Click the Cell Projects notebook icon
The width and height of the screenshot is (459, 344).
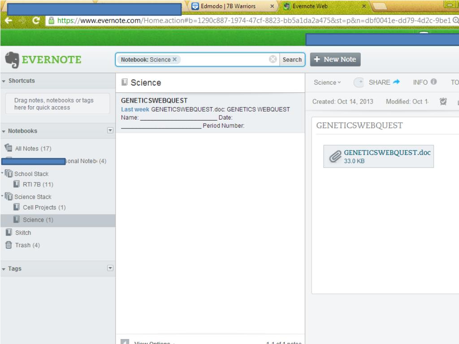(x=17, y=207)
